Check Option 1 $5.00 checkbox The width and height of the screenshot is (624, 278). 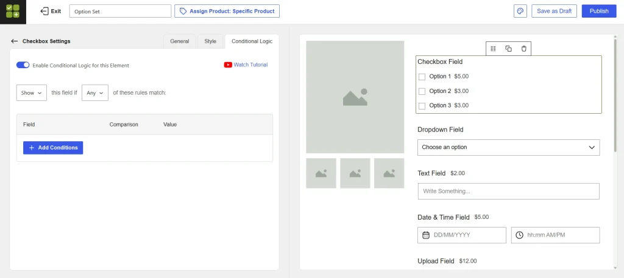click(x=422, y=77)
